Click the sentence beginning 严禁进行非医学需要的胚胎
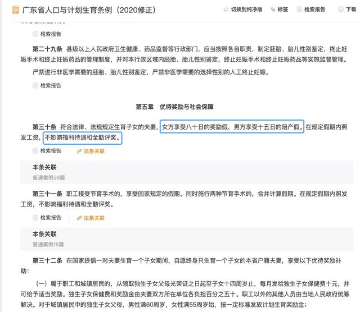Viewport: 360px width, 312px height. (151, 72)
